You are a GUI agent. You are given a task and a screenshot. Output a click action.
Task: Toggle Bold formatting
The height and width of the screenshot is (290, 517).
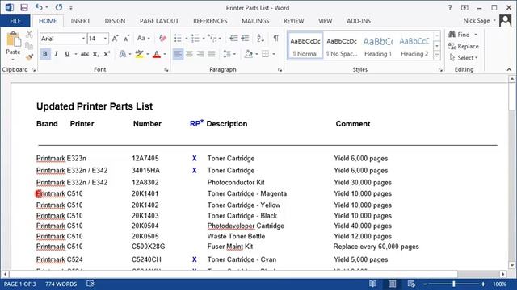(45, 54)
